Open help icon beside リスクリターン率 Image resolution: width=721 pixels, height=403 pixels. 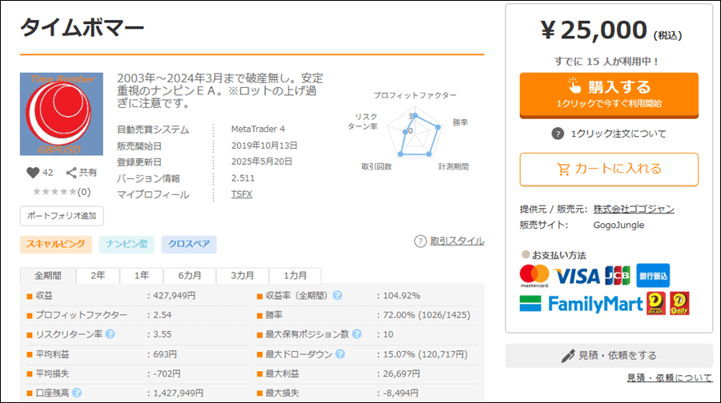(110, 334)
